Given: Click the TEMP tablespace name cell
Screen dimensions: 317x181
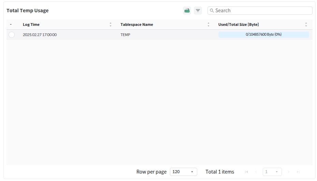Looking at the screenshot, I should [125, 35].
